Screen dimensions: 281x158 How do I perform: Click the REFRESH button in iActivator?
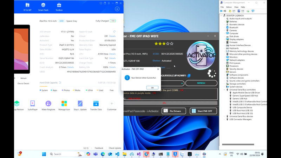[201, 83]
